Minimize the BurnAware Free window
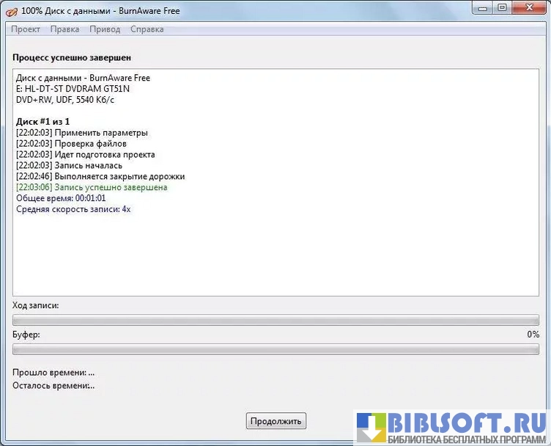 click(x=480, y=8)
